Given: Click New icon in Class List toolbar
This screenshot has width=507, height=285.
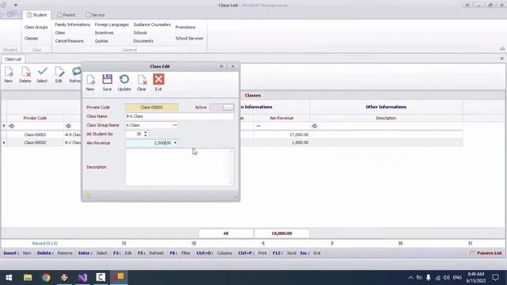Looking at the screenshot, I should (x=9, y=74).
